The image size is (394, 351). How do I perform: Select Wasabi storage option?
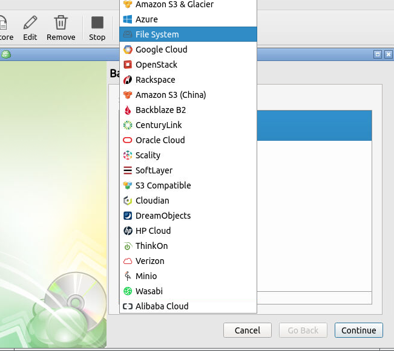(188, 291)
